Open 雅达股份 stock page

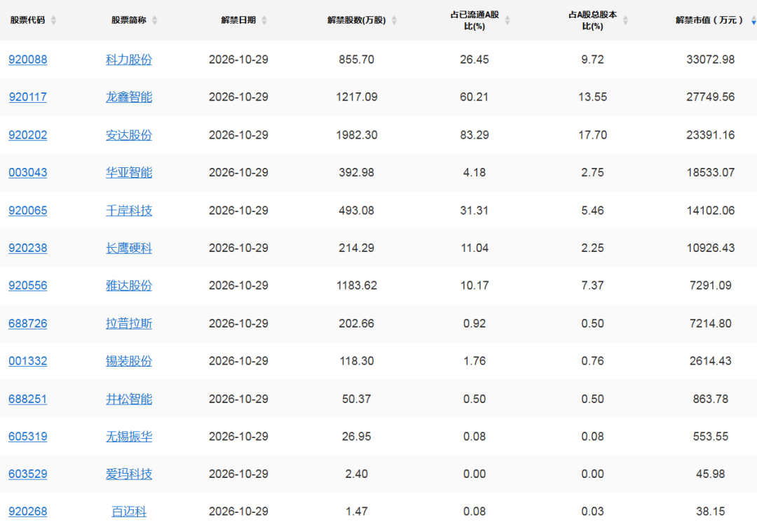(x=129, y=285)
